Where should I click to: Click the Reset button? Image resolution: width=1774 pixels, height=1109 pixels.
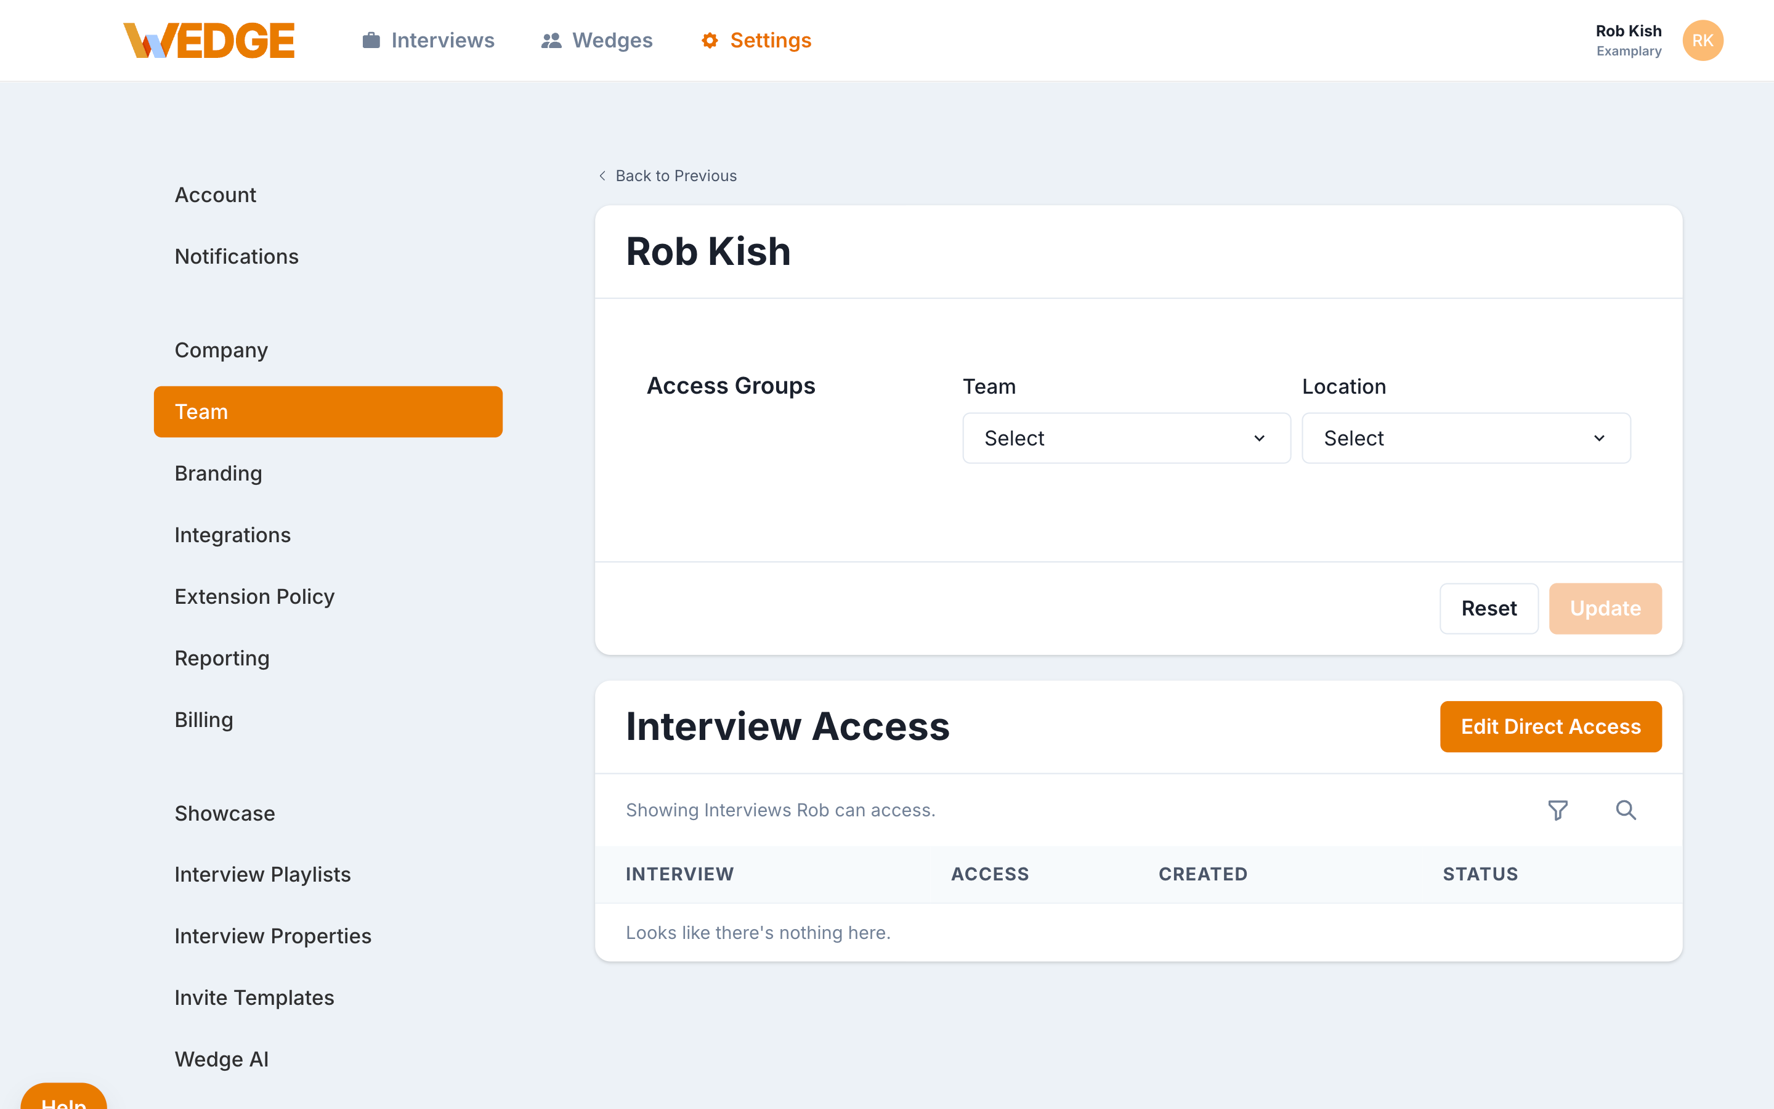[1489, 608]
